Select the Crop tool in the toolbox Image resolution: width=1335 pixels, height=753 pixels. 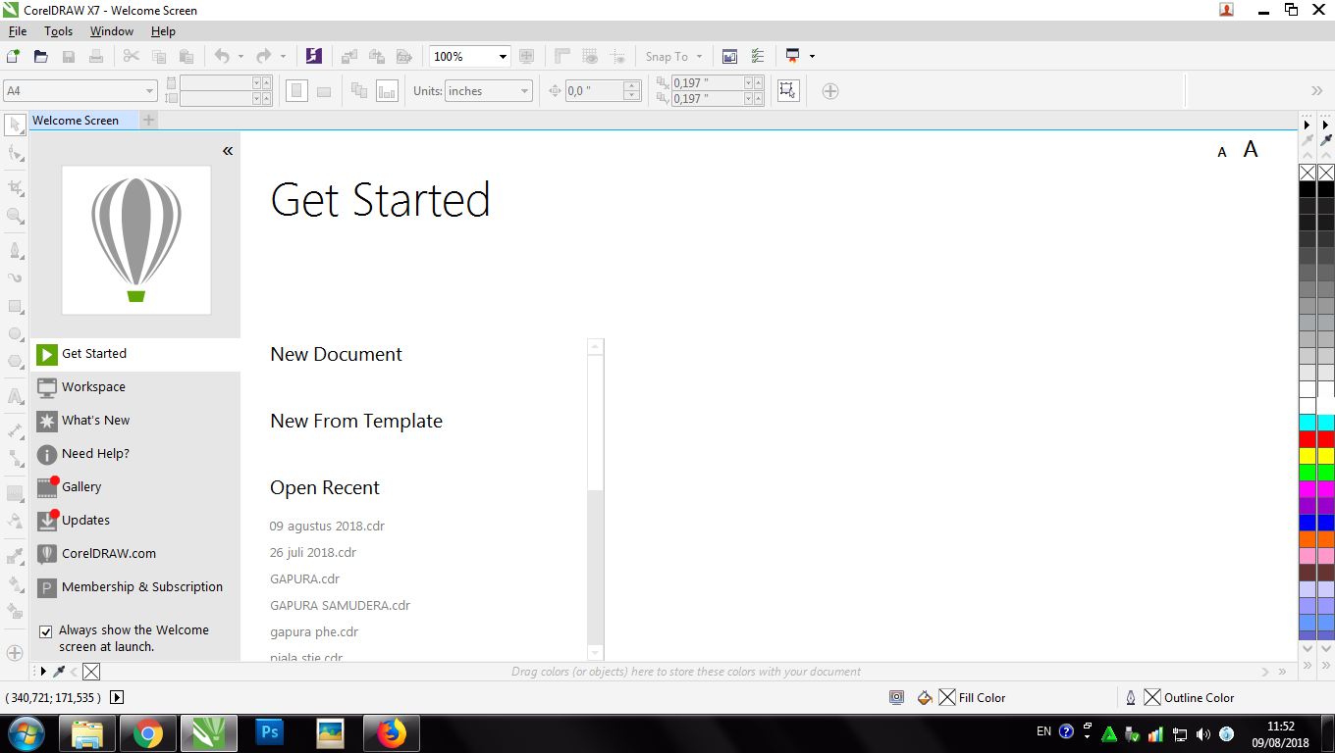tap(16, 186)
